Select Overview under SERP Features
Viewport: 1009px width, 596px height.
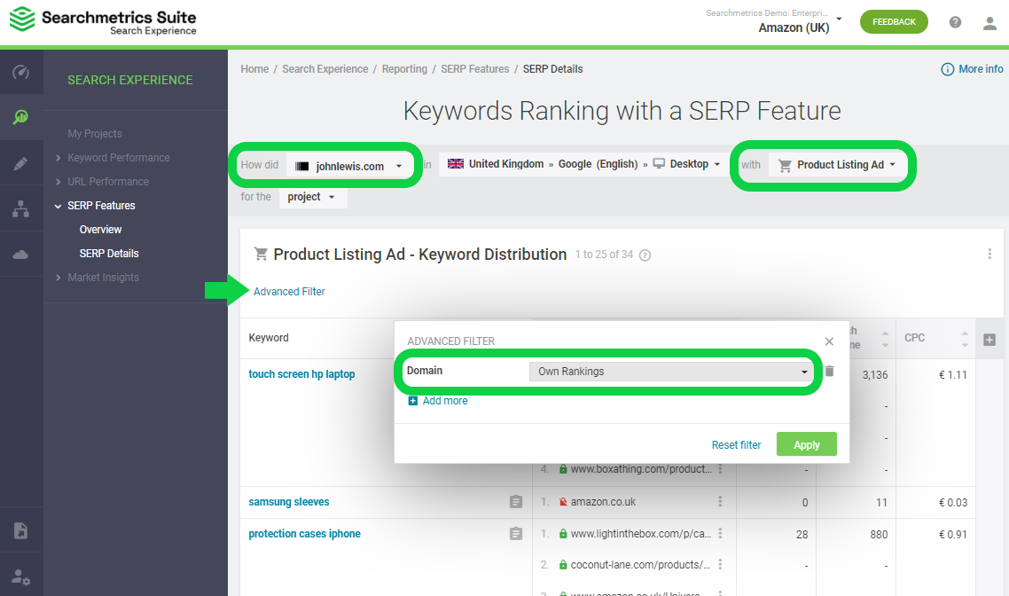tap(100, 230)
